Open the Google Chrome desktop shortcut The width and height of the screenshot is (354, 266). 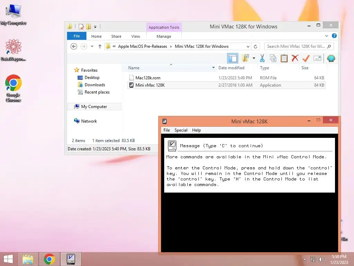tap(13, 88)
